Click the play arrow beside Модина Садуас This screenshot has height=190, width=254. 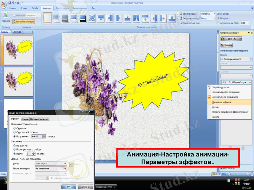click(x=229, y=82)
